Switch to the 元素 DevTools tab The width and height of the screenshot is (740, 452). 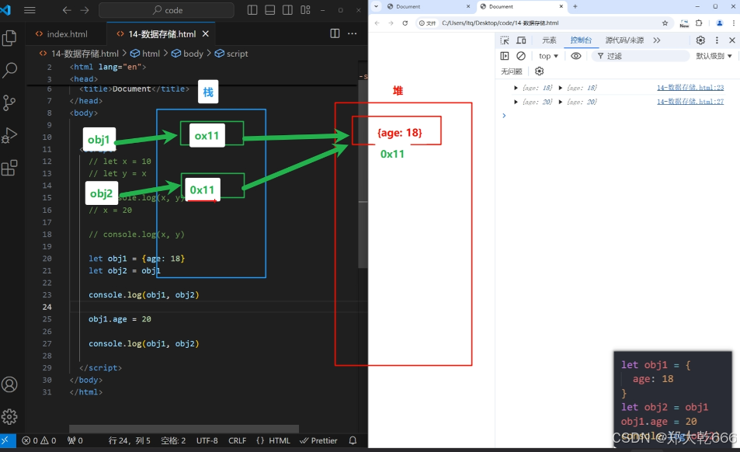(x=549, y=40)
